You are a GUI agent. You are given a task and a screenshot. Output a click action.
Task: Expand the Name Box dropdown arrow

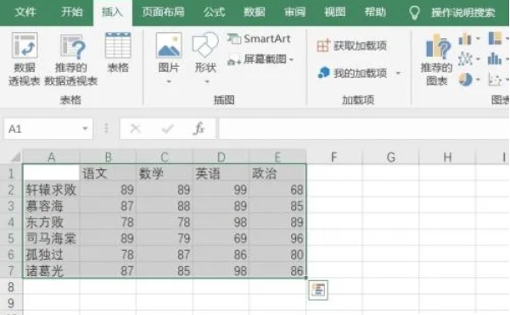tap(85, 129)
